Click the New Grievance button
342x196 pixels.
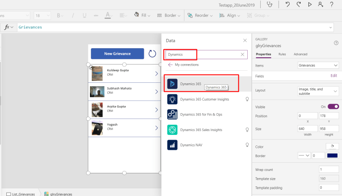[x=117, y=53]
